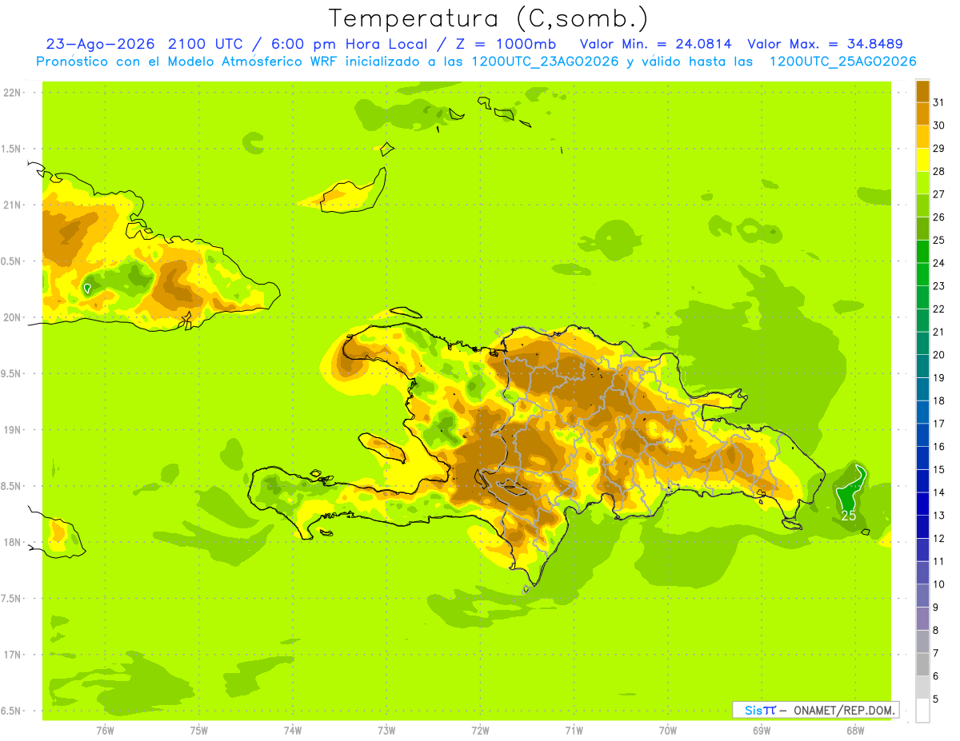Pick the orange swatch between colorbar labels 30 and 31
Screen dimensions: 960x741
coord(922,114)
